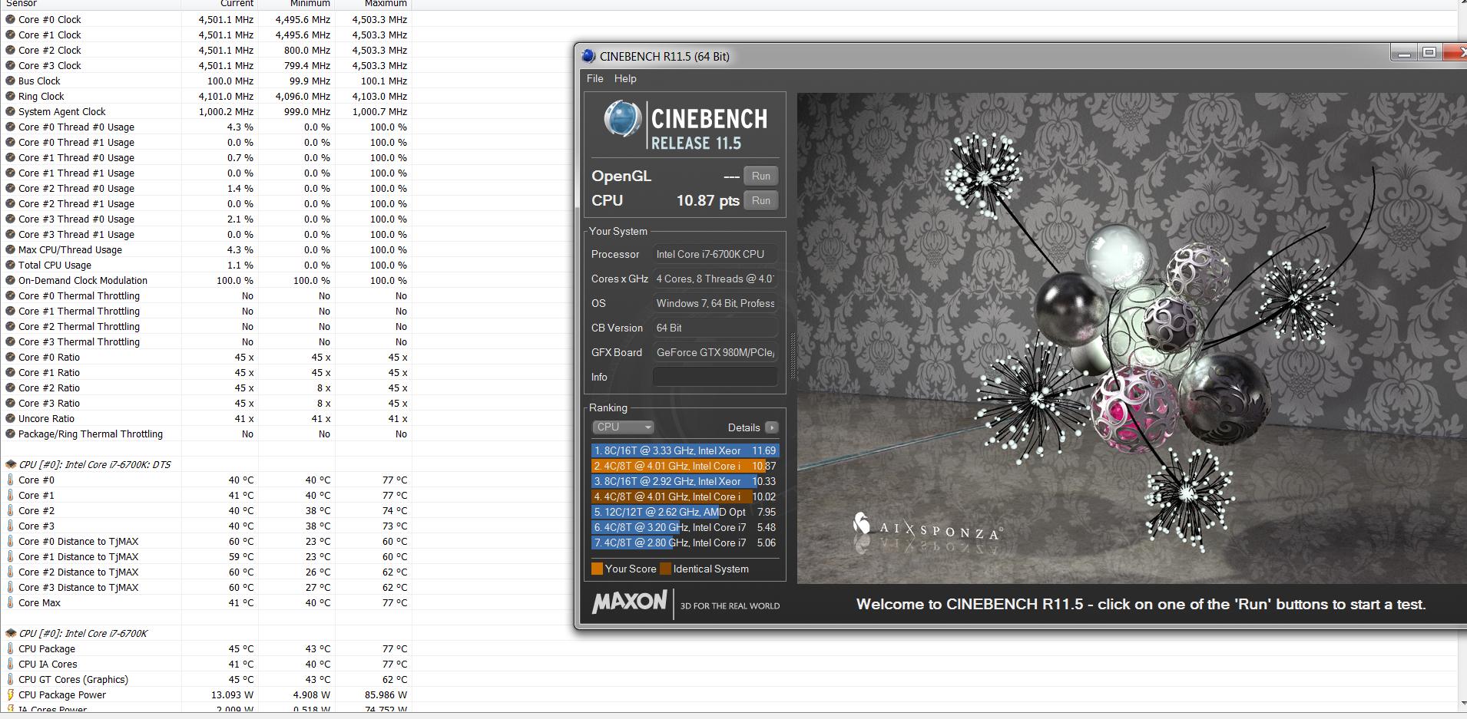
Task: Click the Info input field
Action: [715, 377]
